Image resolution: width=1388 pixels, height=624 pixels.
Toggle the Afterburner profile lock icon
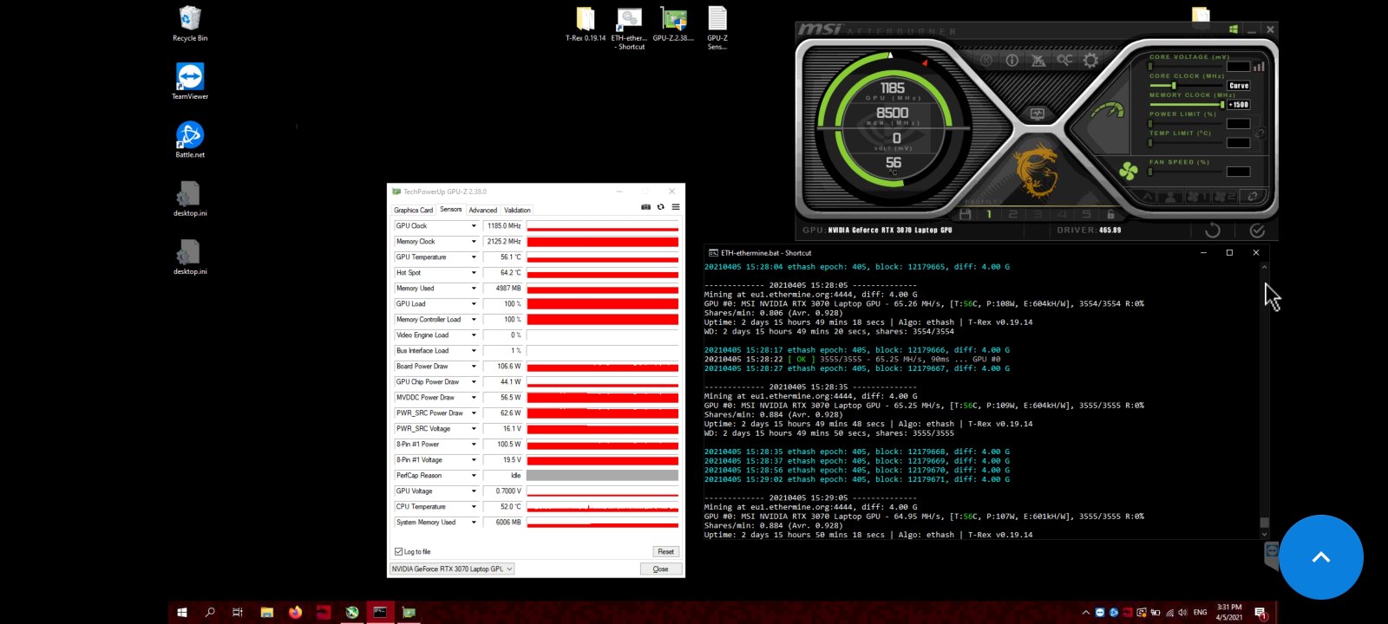pos(1110,214)
